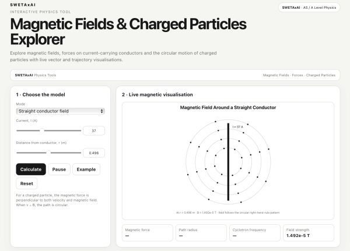Click the SWETAxAI logo text at top left
This screenshot has width=350, height=251.
tap(23, 5)
